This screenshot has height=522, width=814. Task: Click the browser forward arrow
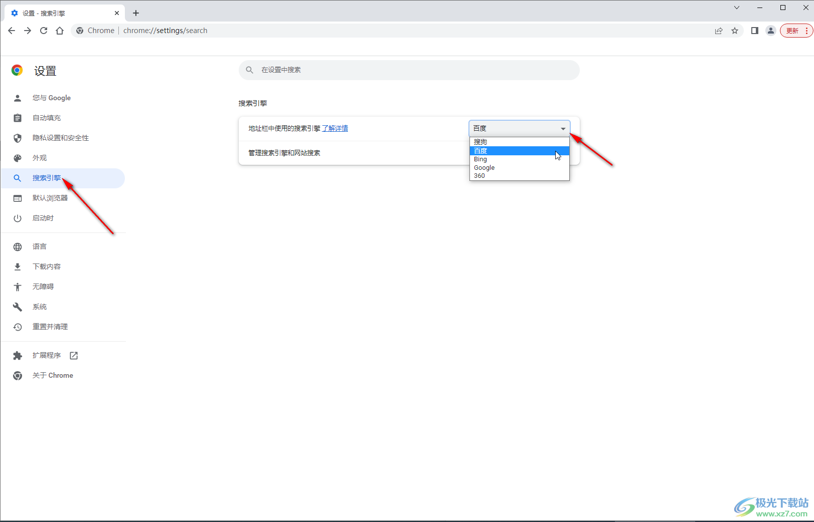(28, 31)
